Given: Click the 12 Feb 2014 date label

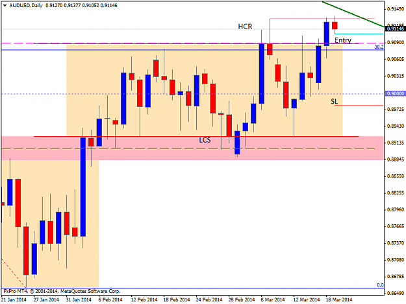Looking at the screenshot, I should 144,299.
